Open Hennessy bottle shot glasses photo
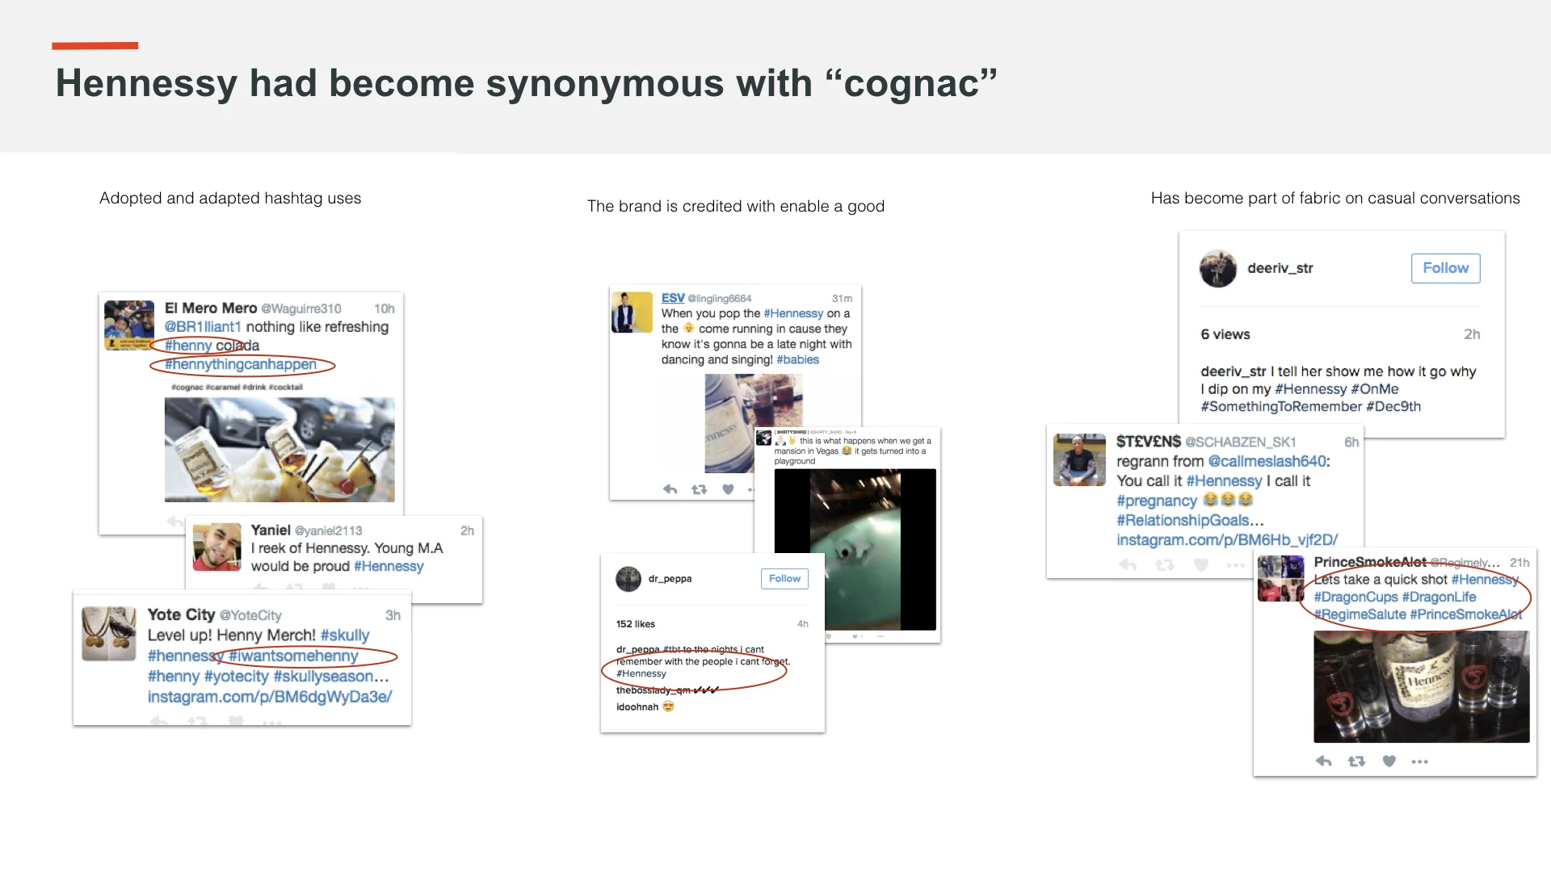This screenshot has width=1551, height=872. point(1421,686)
